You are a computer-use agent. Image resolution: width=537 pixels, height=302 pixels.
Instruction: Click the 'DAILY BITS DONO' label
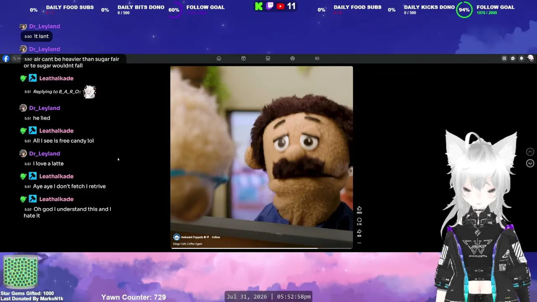click(x=141, y=7)
